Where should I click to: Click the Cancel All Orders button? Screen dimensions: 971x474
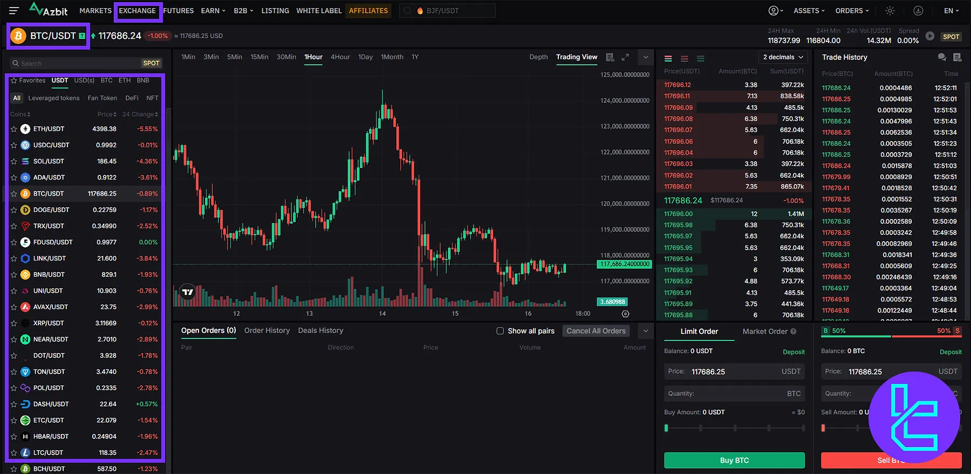click(x=596, y=331)
